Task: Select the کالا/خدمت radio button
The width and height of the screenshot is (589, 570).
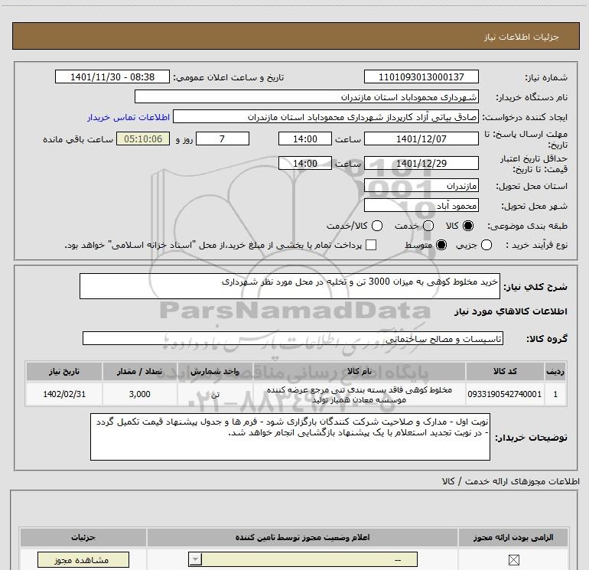Action: [377, 226]
